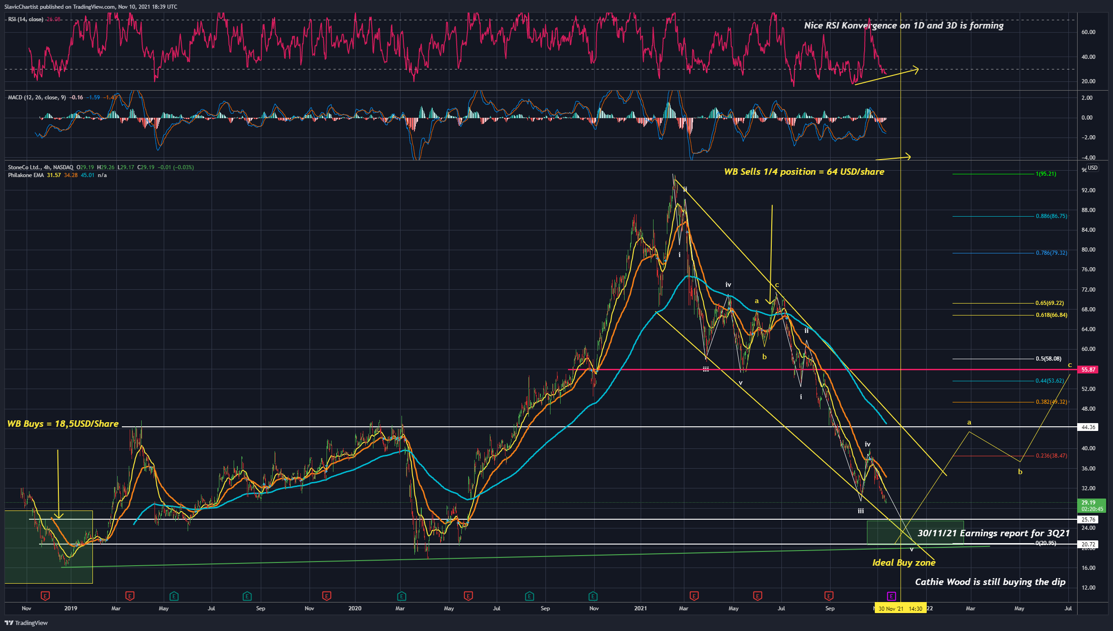This screenshot has width=1113, height=631.
Task: Click the 0.886(86.75) Fibonacci level label
Action: click(1051, 216)
